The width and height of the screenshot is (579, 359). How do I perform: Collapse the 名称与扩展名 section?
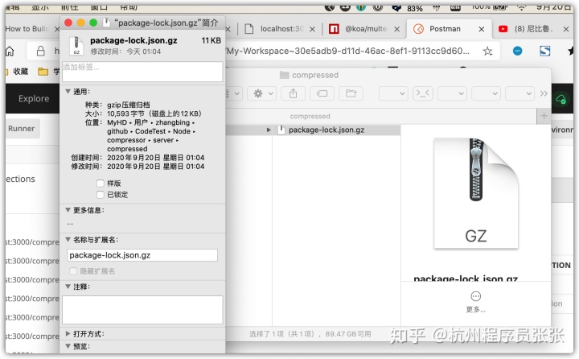68,240
